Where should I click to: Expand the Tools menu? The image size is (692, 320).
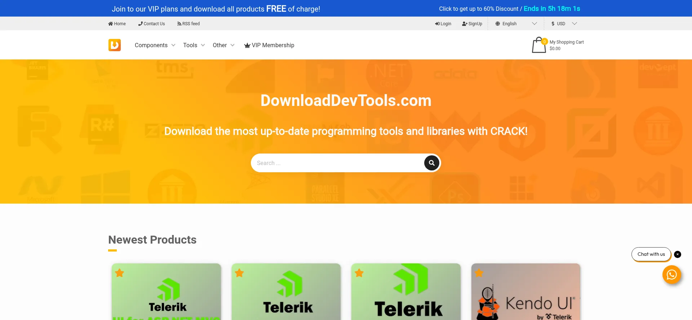pyautogui.click(x=194, y=45)
